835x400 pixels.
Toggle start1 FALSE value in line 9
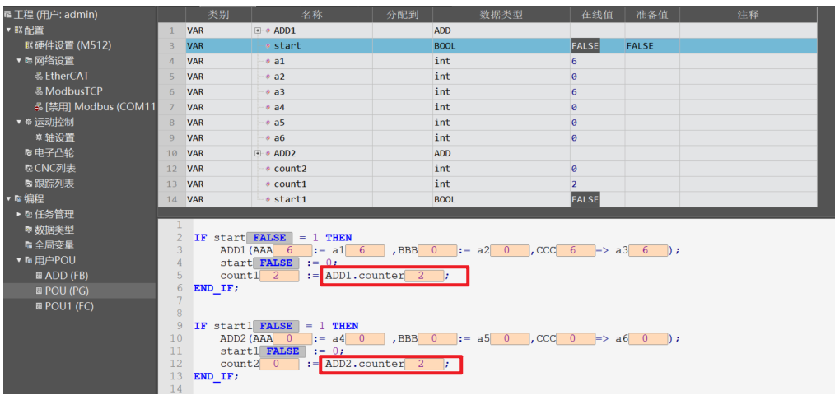(276, 326)
